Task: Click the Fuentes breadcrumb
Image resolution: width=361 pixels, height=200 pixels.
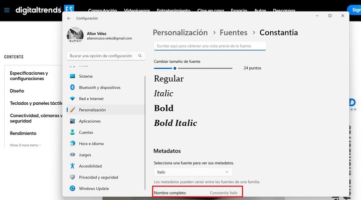Action: 234,33
